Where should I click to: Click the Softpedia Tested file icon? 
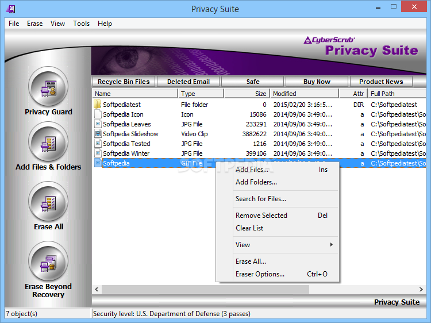pos(97,144)
